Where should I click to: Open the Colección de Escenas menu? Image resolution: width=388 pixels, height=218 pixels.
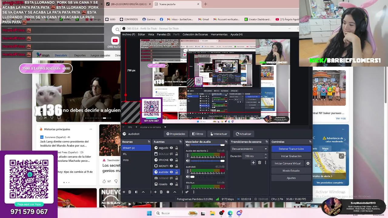(195, 35)
